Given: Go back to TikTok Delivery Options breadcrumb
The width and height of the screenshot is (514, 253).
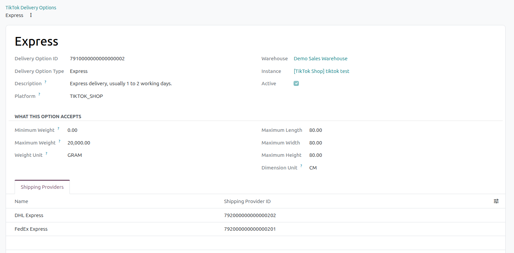Looking at the screenshot, I should click(31, 7).
